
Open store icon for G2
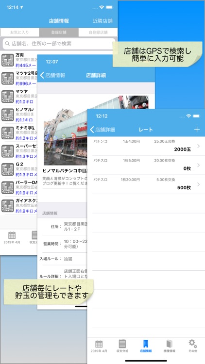[8, 169]
